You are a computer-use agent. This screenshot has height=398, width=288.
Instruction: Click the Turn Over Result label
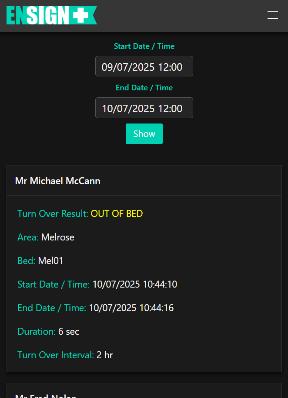tap(53, 214)
